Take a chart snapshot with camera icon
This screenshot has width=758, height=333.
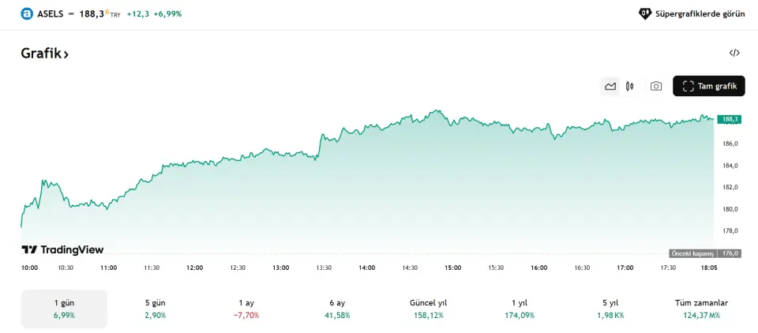tap(656, 86)
